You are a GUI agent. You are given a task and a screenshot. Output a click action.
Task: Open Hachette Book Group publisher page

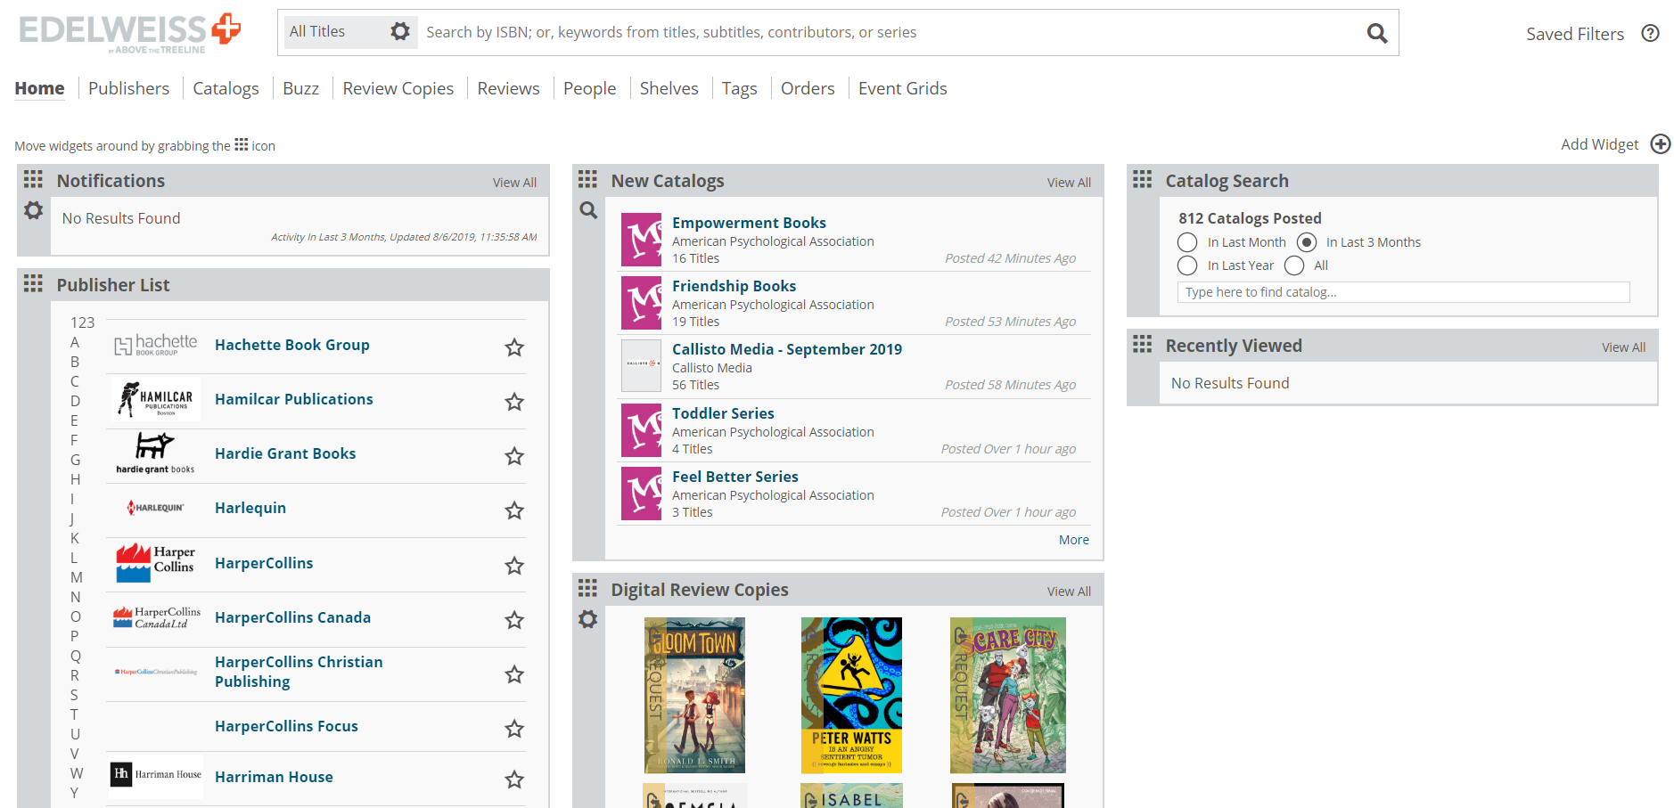point(291,345)
